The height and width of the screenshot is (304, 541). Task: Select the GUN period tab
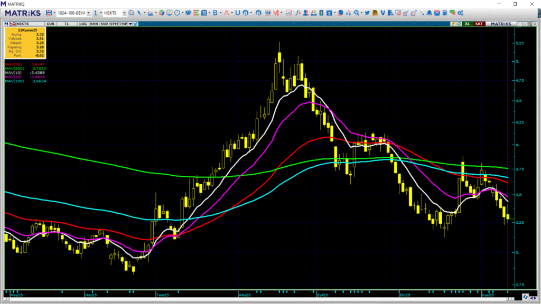click(51, 24)
